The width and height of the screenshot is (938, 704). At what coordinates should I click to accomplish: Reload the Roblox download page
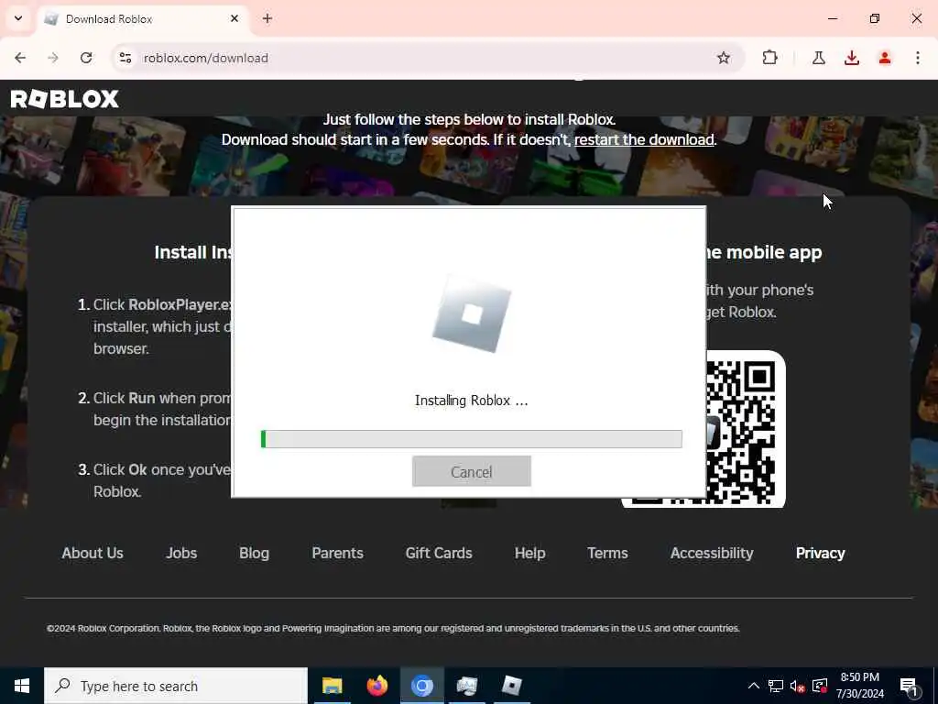click(86, 58)
